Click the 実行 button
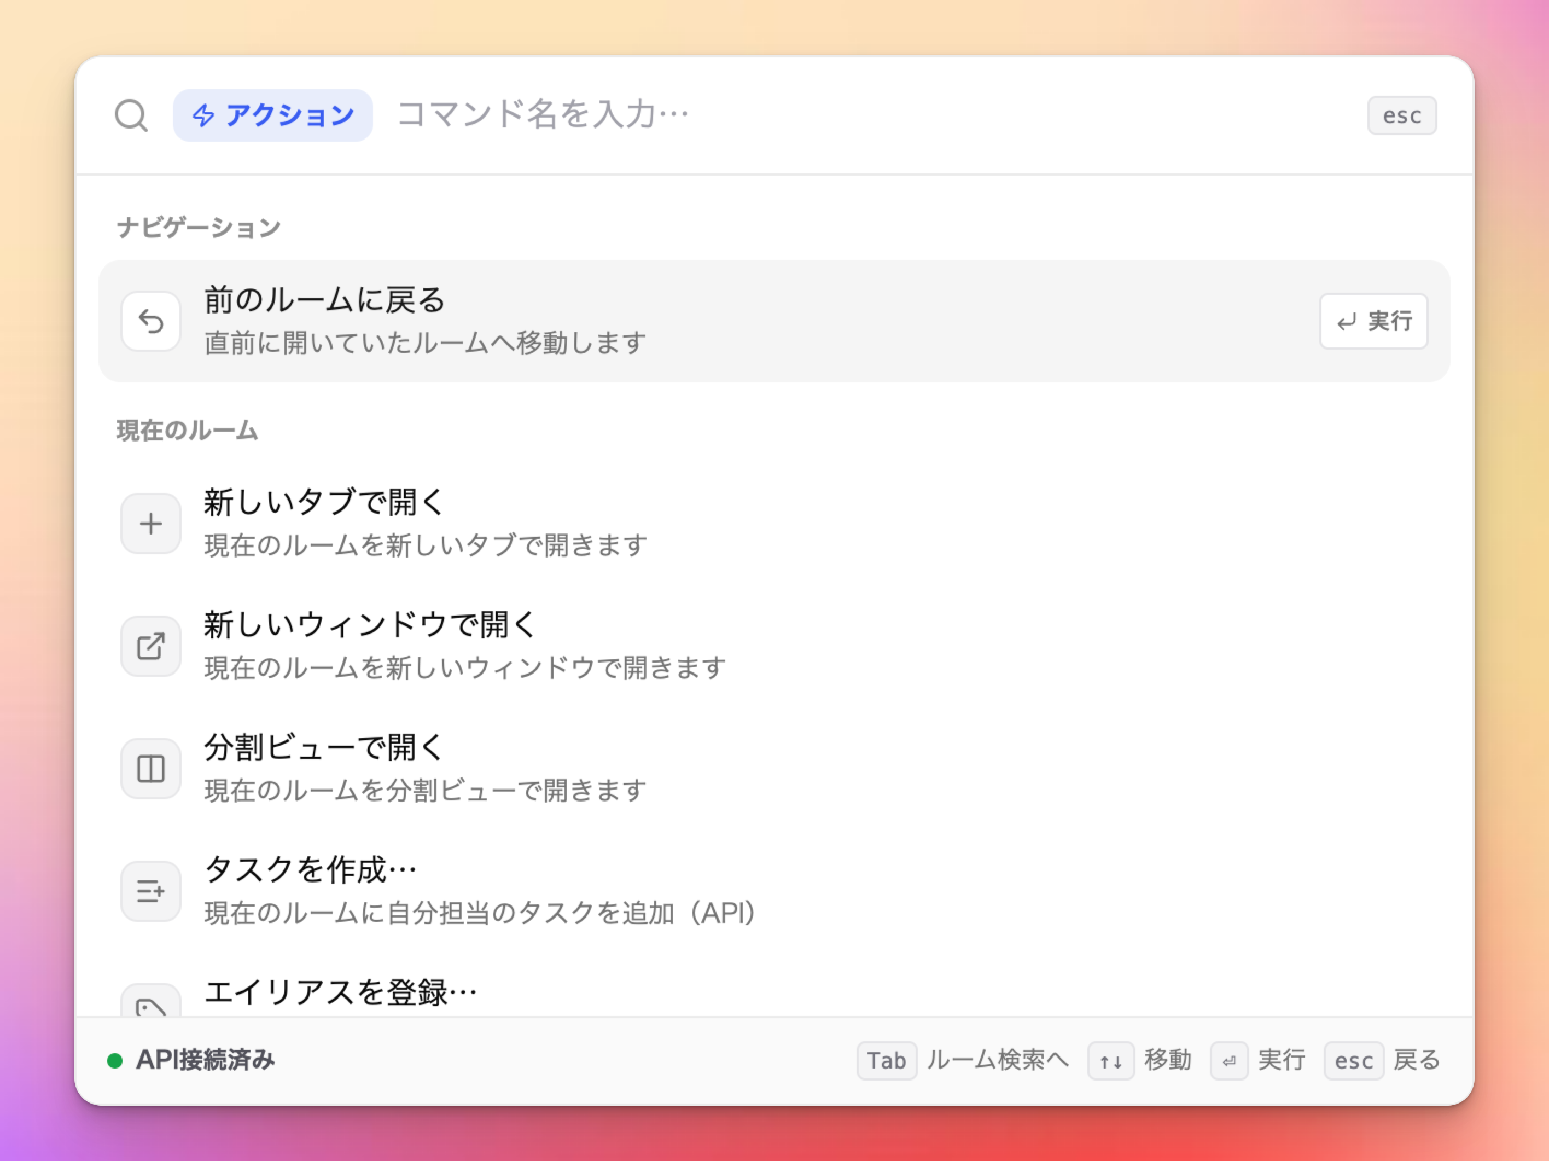This screenshot has height=1161, width=1549. click(x=1373, y=321)
